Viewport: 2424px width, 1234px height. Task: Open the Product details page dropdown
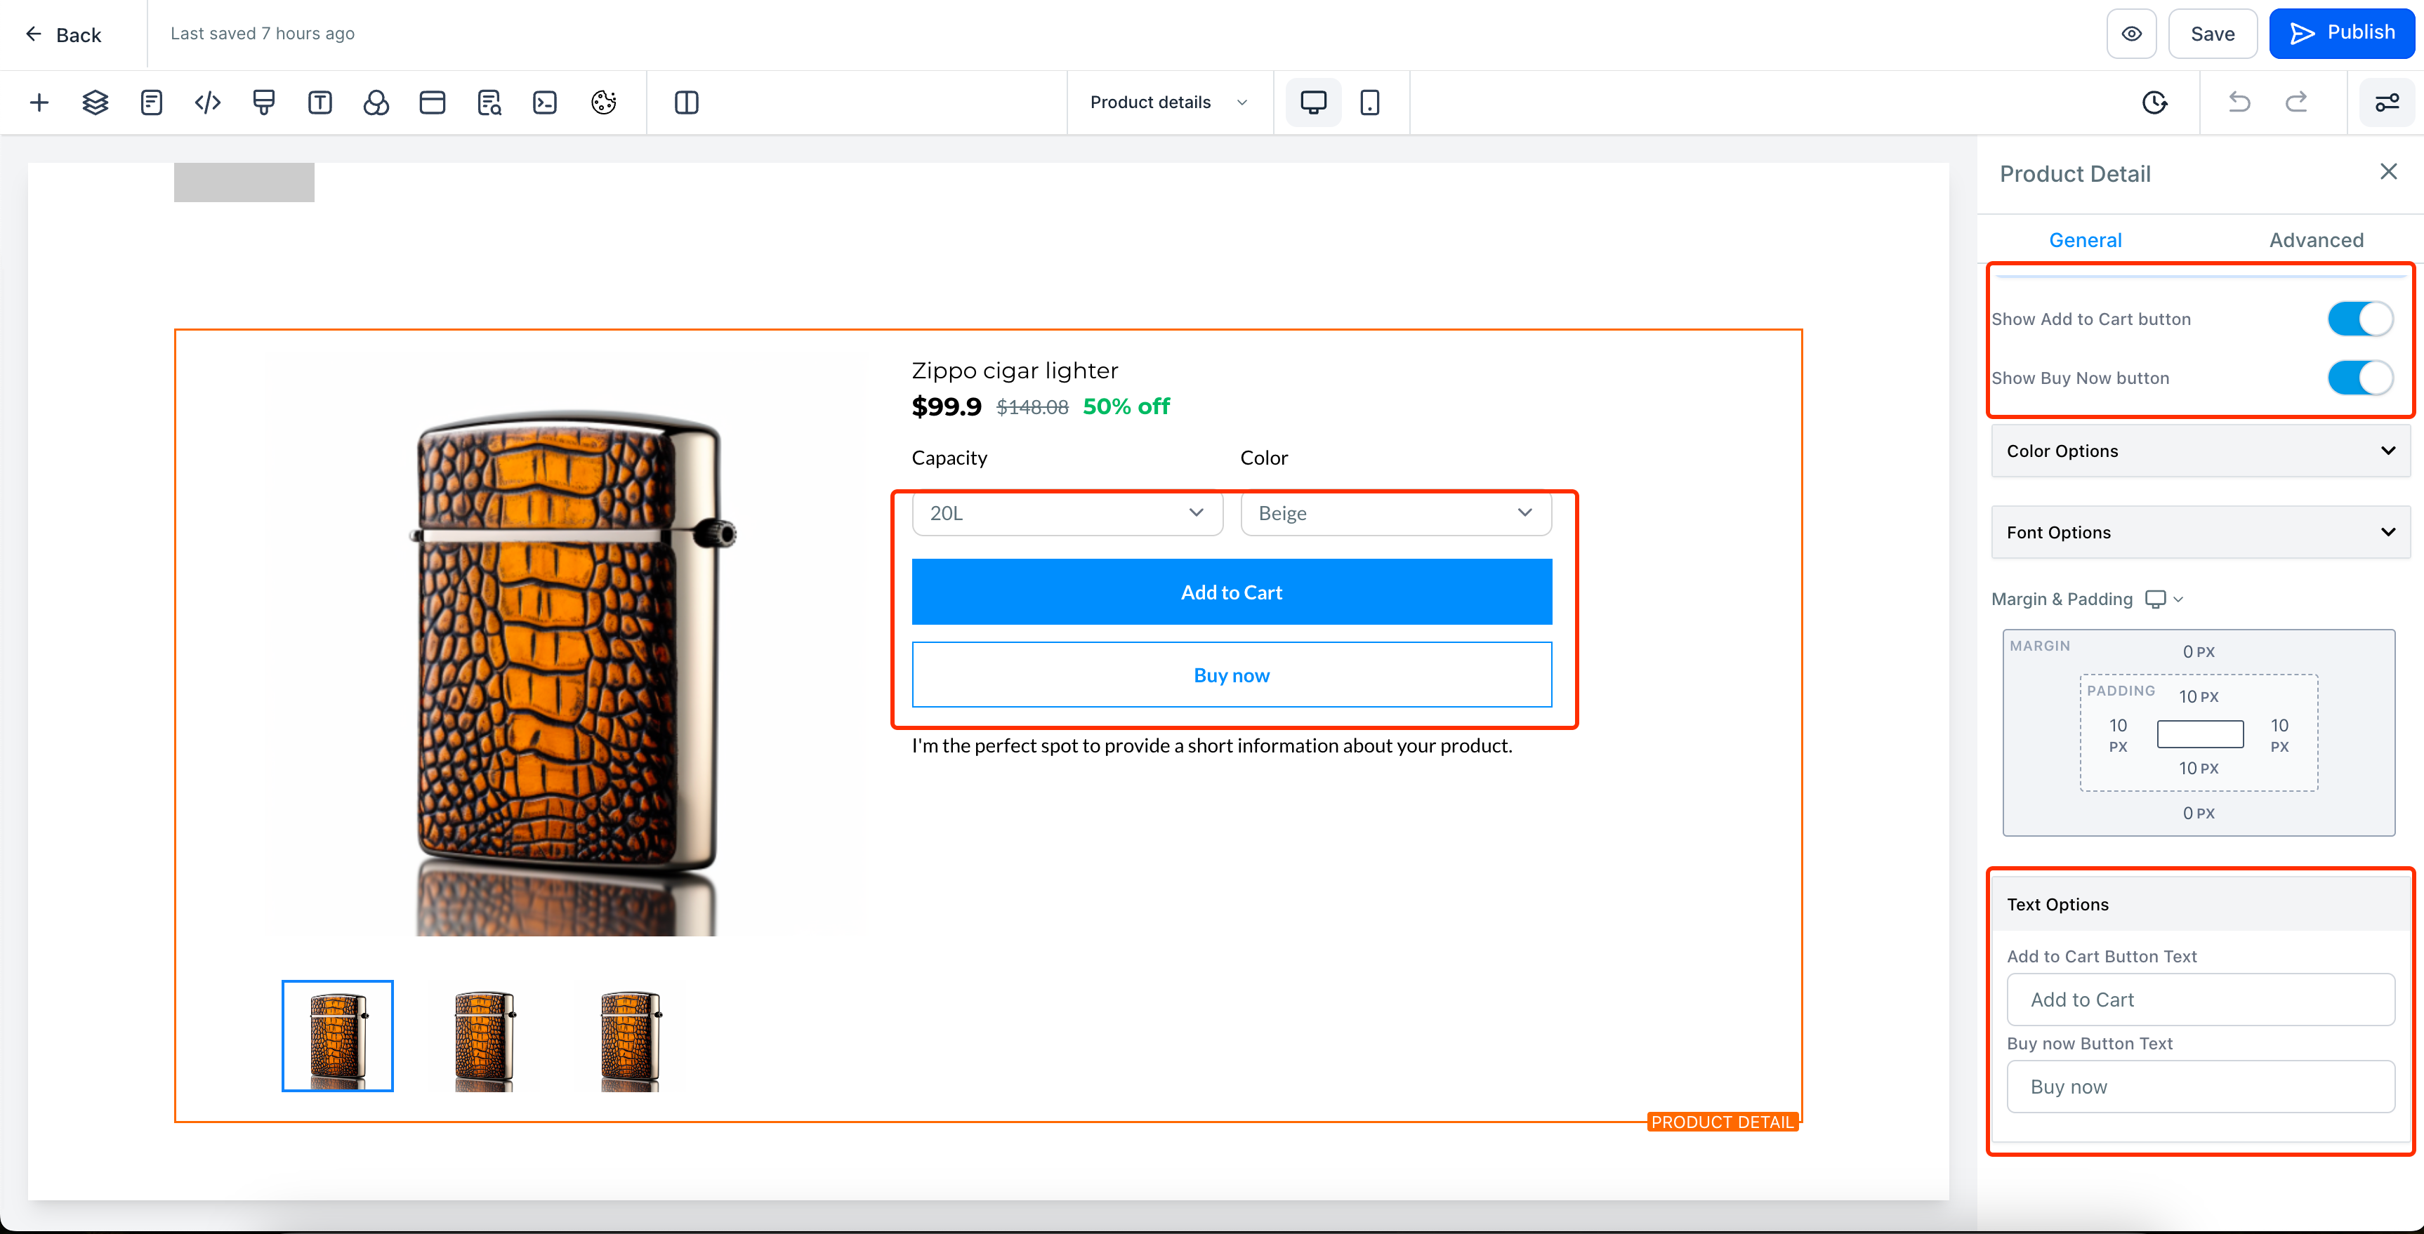pos(1168,102)
